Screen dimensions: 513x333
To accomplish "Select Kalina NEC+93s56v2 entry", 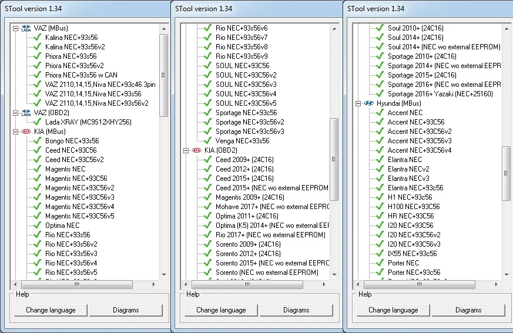I will (x=75, y=47).
